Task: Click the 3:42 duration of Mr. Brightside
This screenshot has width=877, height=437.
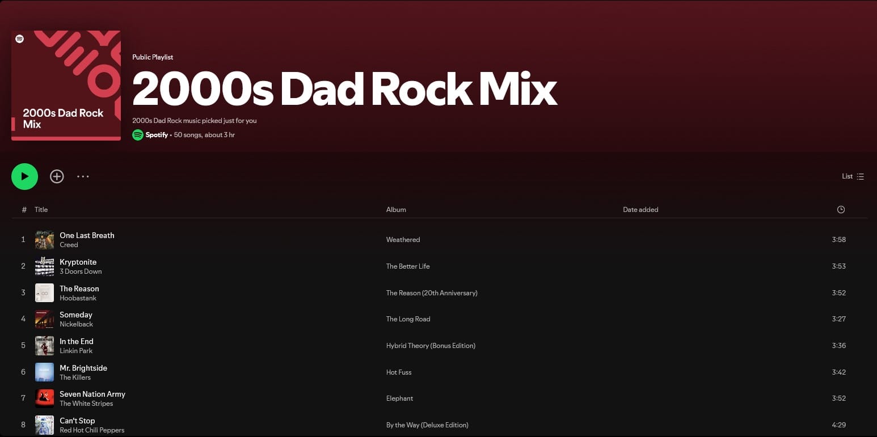Action: [839, 372]
